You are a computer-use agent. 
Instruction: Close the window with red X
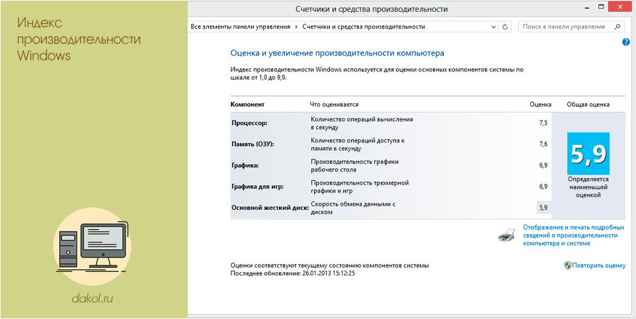[621, 6]
